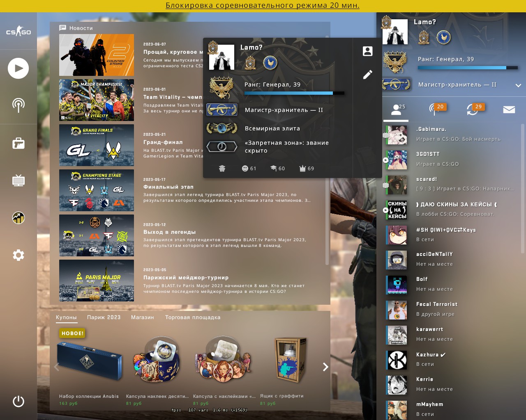Open the Counter-Strike 2 news thumbnail

(97, 55)
